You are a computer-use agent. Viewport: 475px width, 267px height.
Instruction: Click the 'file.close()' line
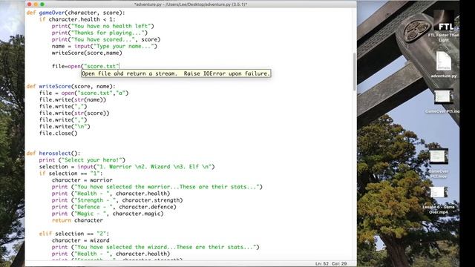click(58, 133)
